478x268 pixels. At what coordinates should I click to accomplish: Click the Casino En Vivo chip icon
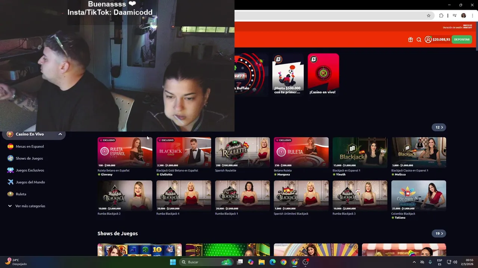[10, 134]
